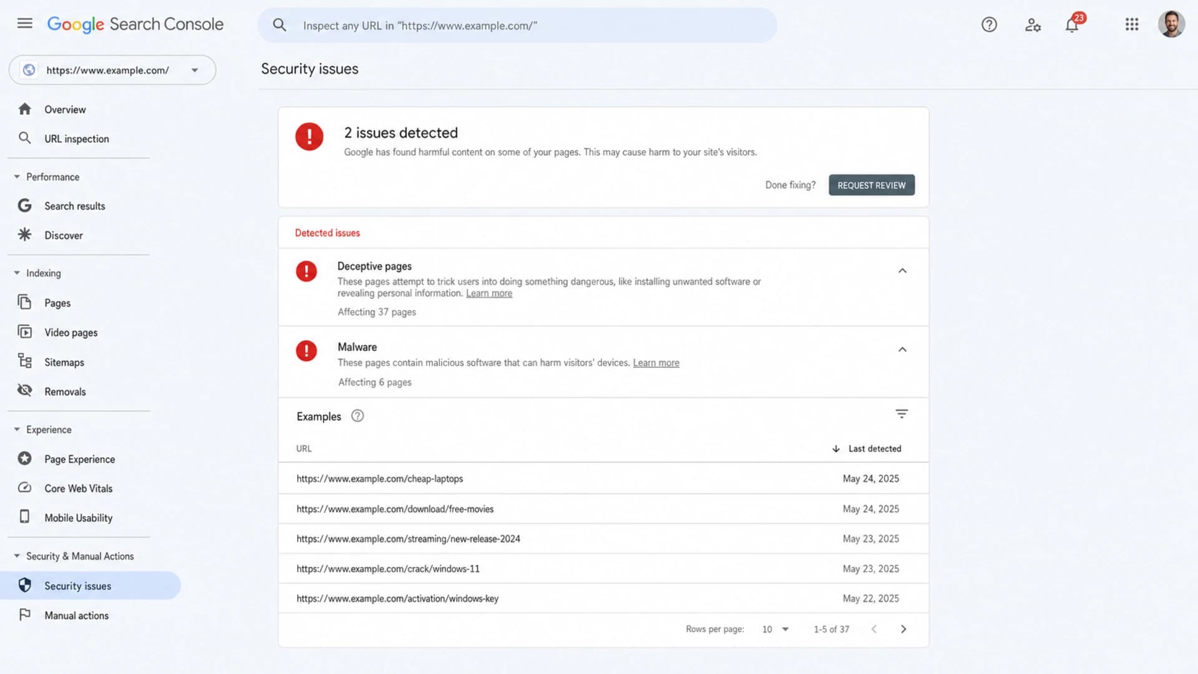Screen dimensions: 1198x674
Task: Open Learn more link for Deceptive pages
Action: tap(489, 293)
